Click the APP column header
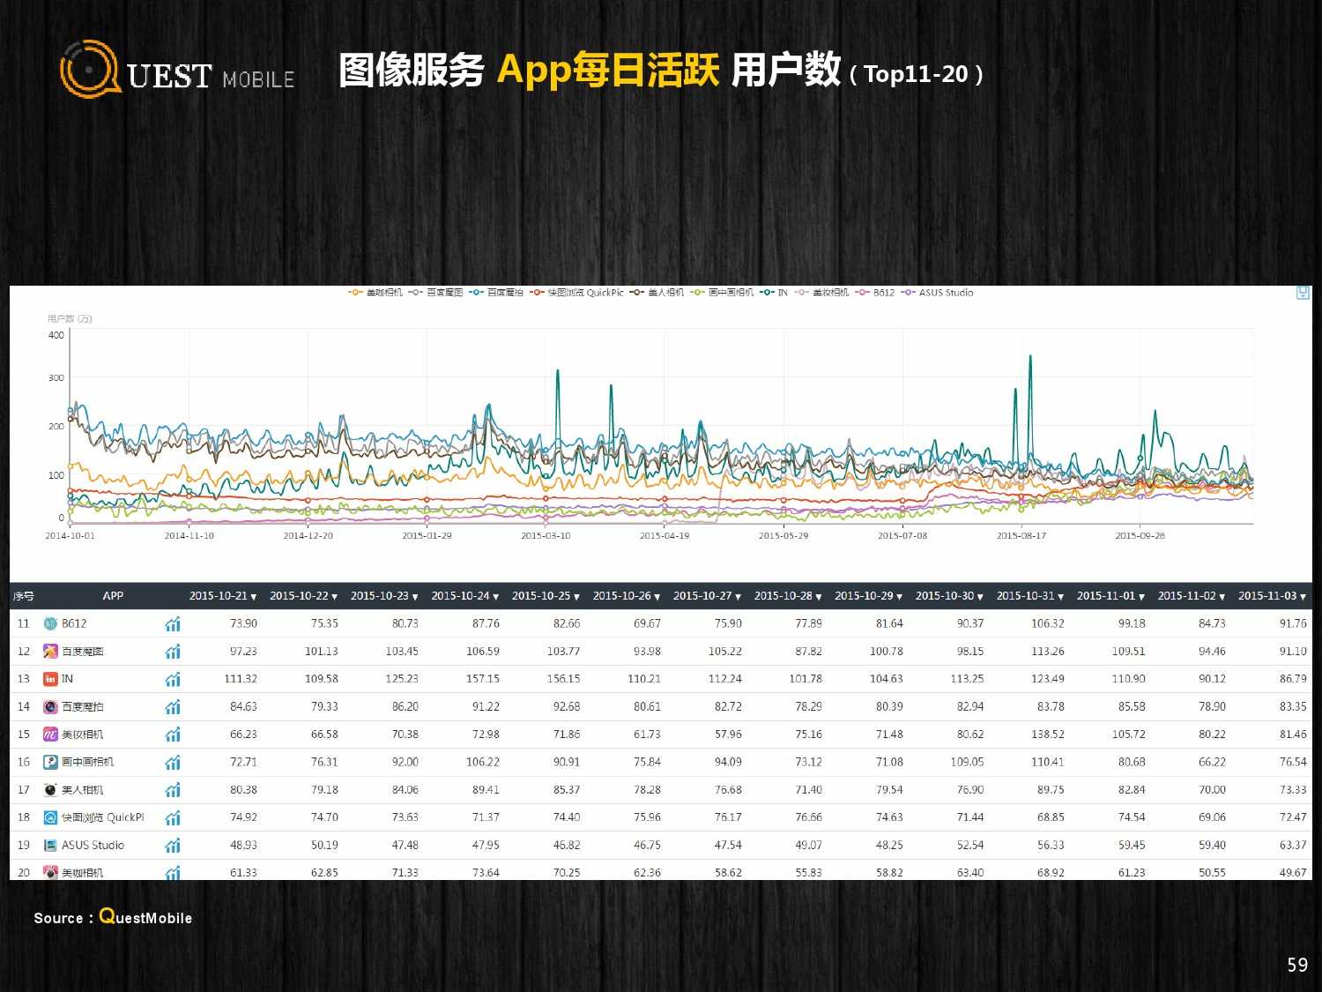This screenshot has height=992, width=1322. coord(113,596)
